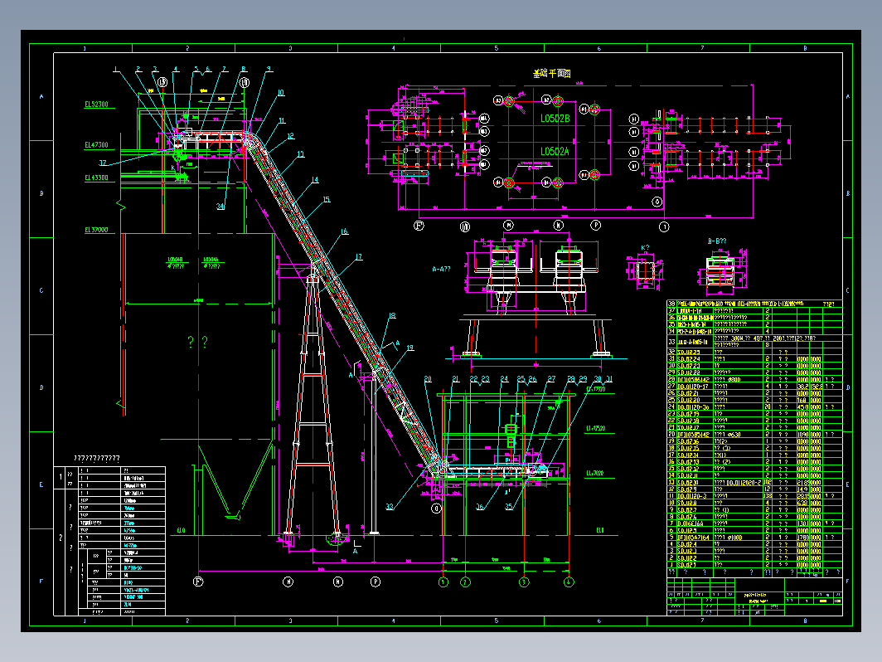882x662 pixels.
Task: Click the EL43300 elevation label
Action: pos(96,178)
